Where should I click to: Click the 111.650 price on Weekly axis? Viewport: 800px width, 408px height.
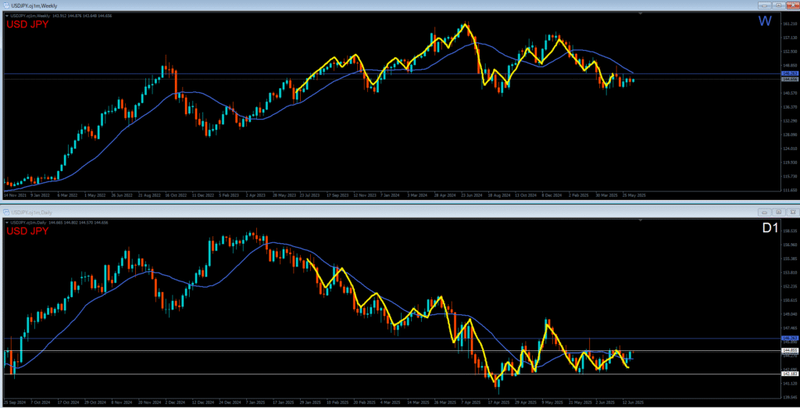(791, 190)
